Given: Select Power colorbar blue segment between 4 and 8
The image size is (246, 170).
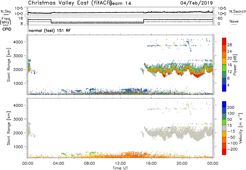Looking at the screenshot, I should click(224, 81).
